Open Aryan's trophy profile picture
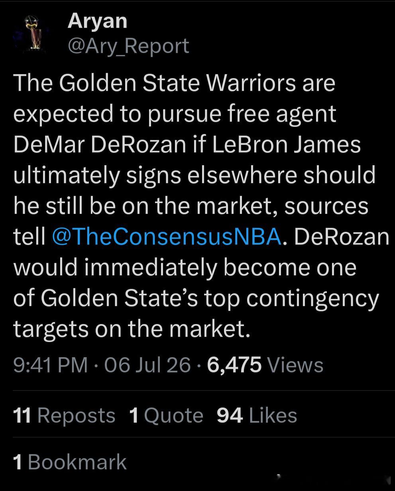The height and width of the screenshot is (491, 395). pyautogui.click(x=32, y=34)
